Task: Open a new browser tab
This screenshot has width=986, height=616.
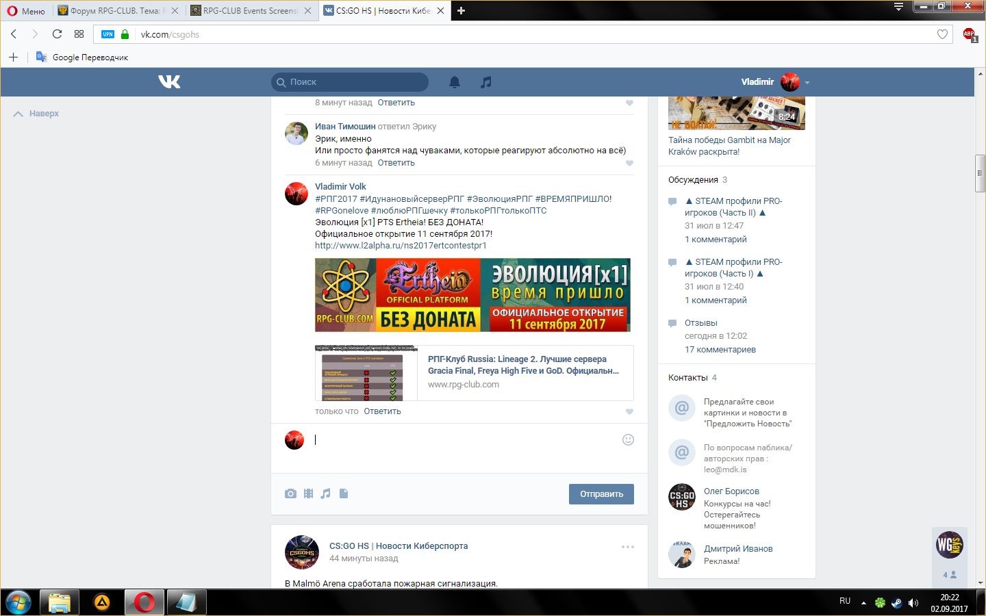Action: point(461,10)
